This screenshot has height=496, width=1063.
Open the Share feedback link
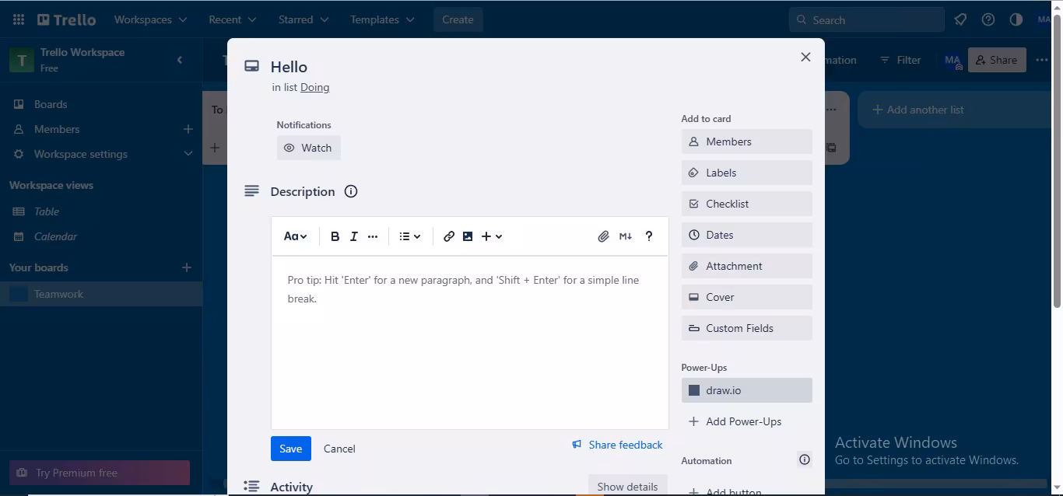(617, 445)
